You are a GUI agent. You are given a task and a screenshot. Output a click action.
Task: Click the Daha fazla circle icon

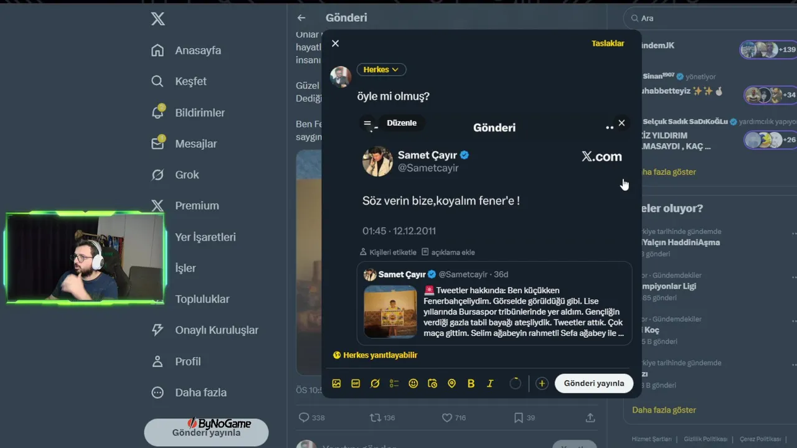[x=158, y=393]
